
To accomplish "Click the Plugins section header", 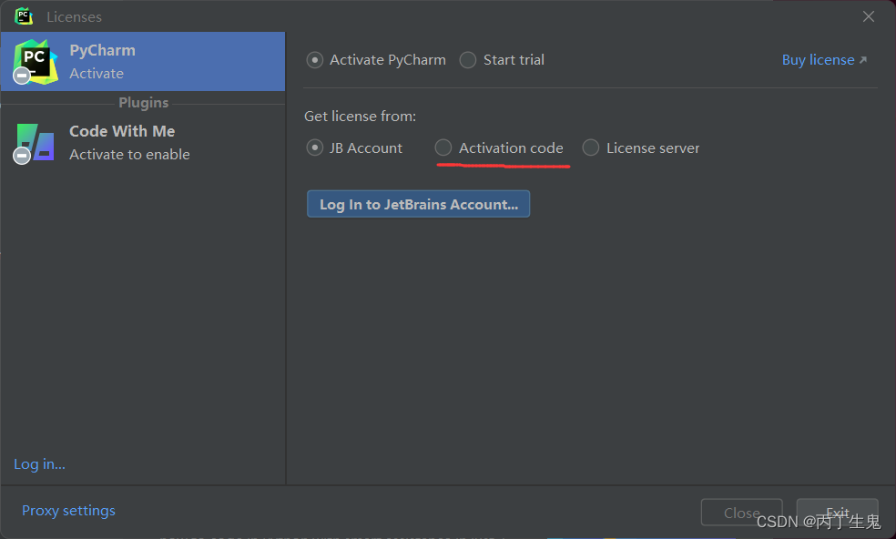I will tap(144, 103).
